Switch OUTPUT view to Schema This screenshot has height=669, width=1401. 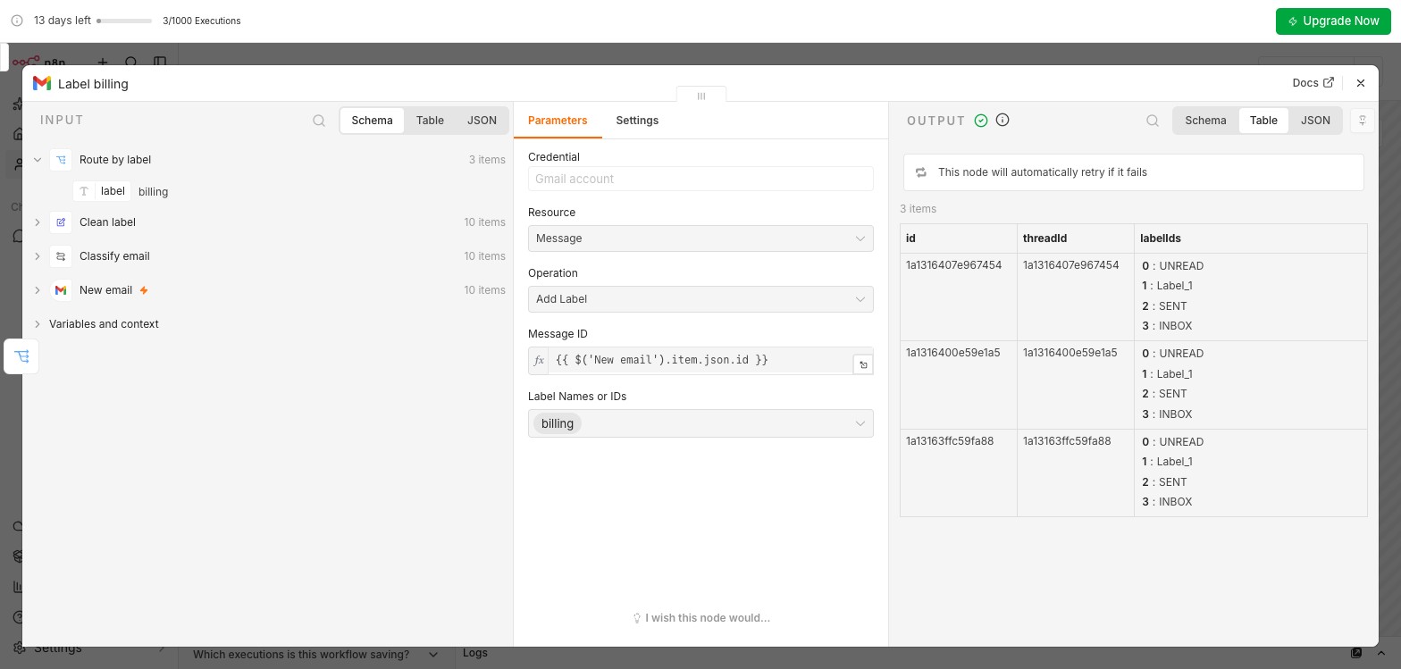click(x=1205, y=121)
